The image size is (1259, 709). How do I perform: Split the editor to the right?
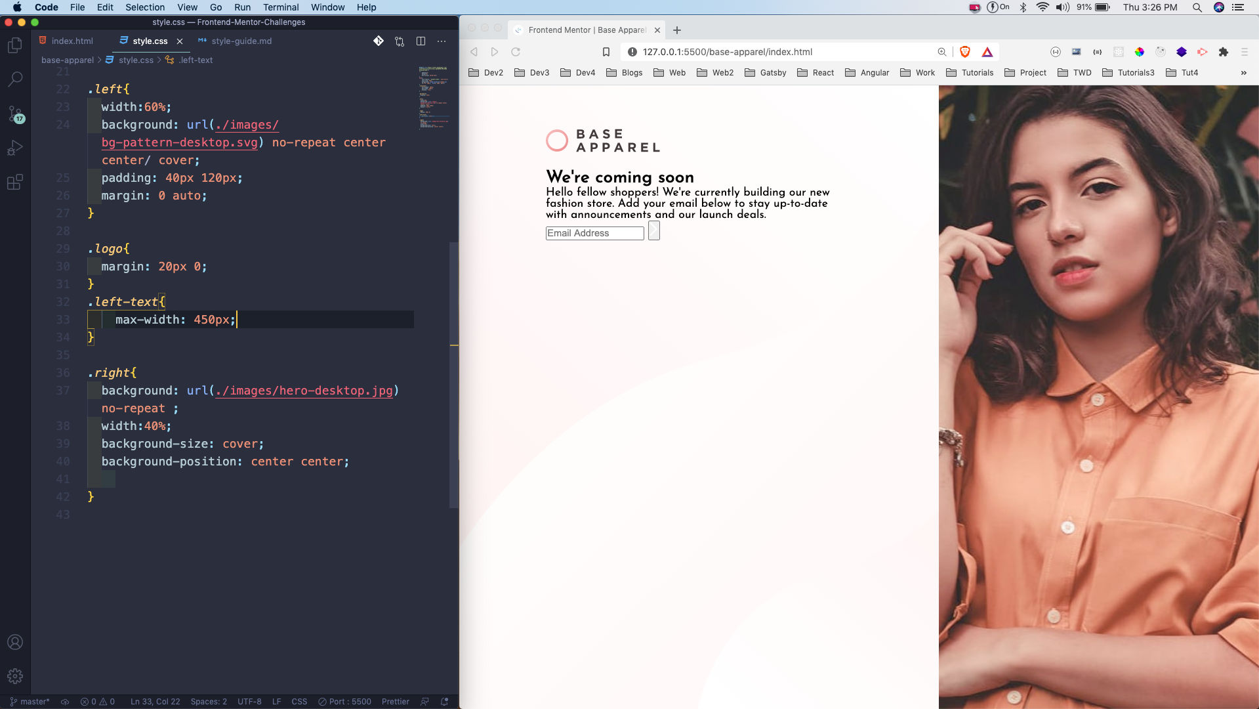pos(421,41)
